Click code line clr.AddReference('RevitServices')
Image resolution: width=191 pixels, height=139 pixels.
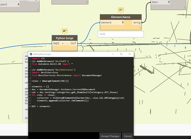pyautogui.click(x=53, y=70)
